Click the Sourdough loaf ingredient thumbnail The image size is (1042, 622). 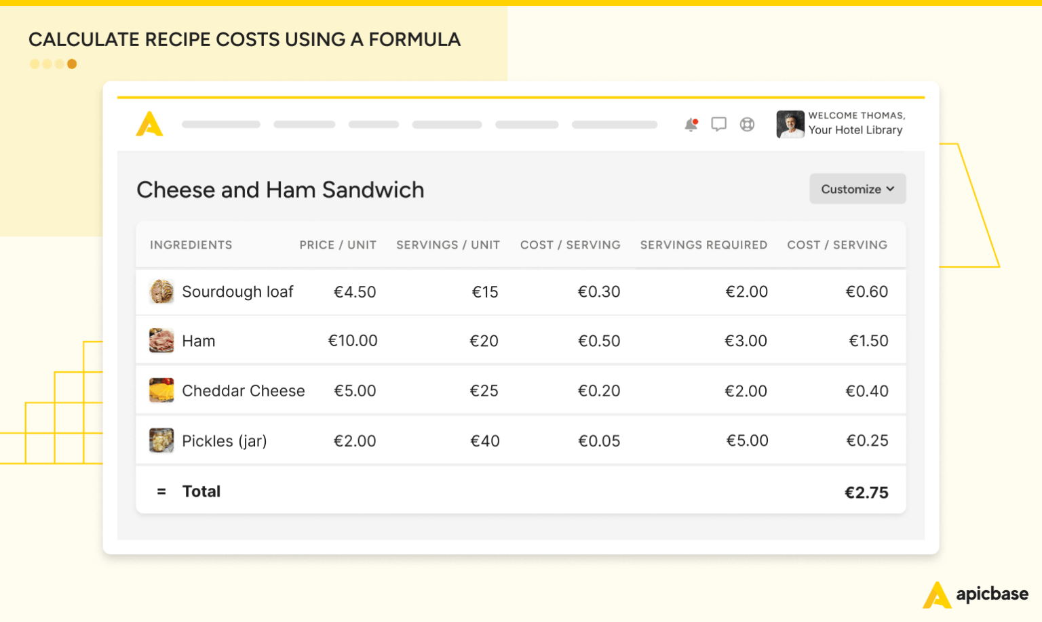tap(161, 291)
